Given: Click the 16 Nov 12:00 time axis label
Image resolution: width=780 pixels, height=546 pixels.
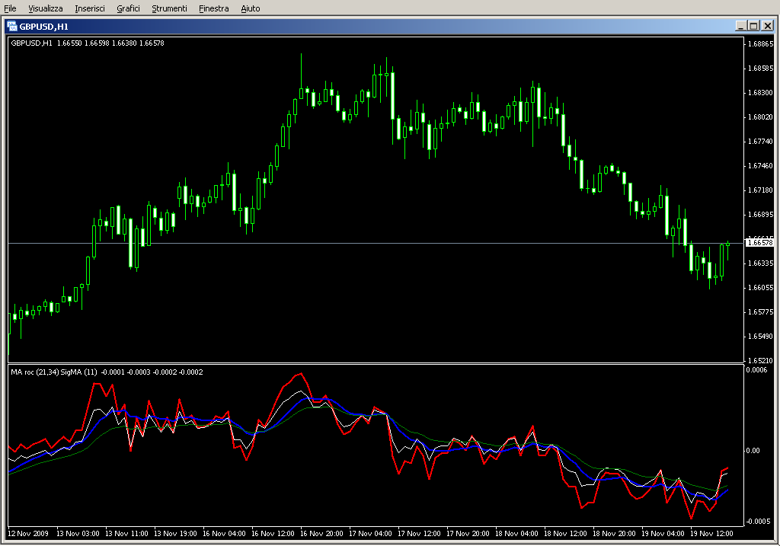Looking at the screenshot, I should pyautogui.click(x=273, y=534).
